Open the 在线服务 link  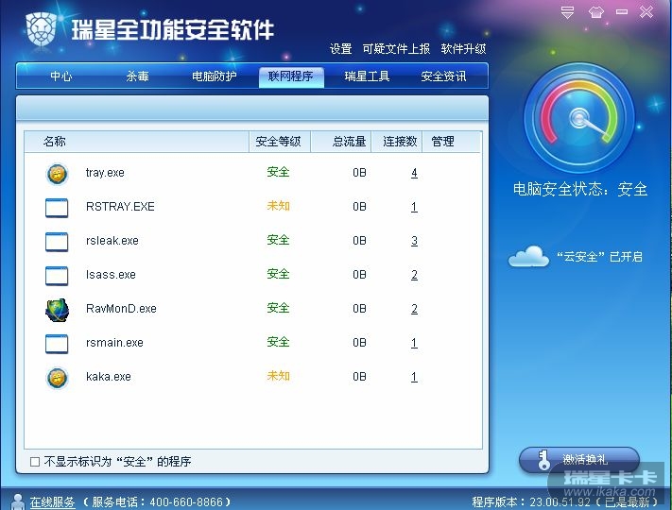tap(52, 501)
